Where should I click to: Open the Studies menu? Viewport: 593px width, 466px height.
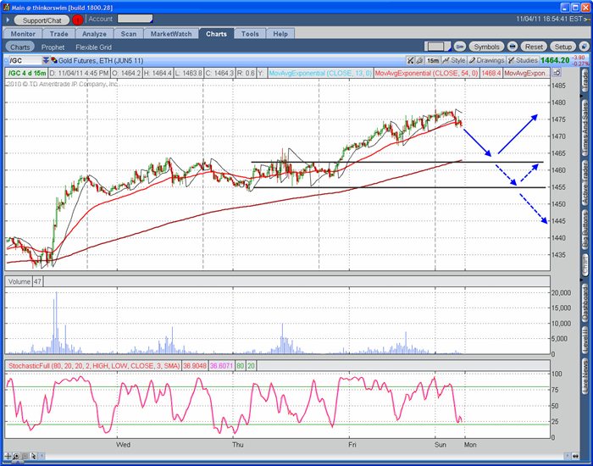[x=523, y=60]
